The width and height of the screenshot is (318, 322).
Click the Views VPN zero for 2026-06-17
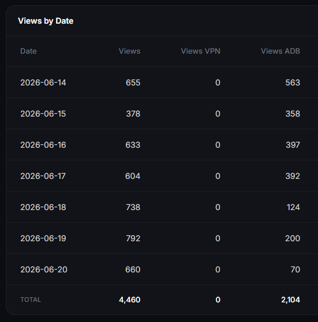pos(218,176)
